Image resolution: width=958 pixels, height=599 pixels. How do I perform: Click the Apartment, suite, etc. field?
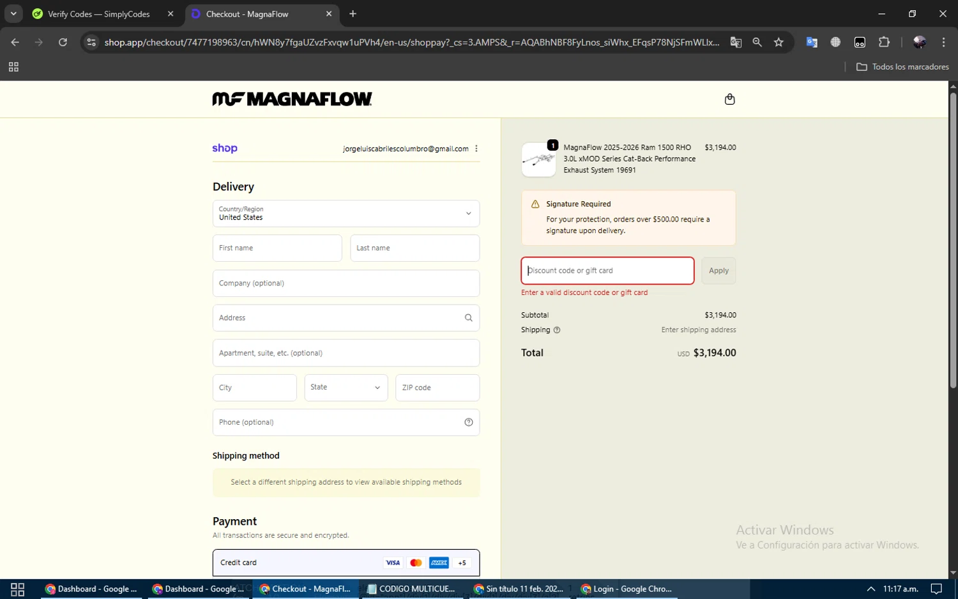(x=346, y=353)
